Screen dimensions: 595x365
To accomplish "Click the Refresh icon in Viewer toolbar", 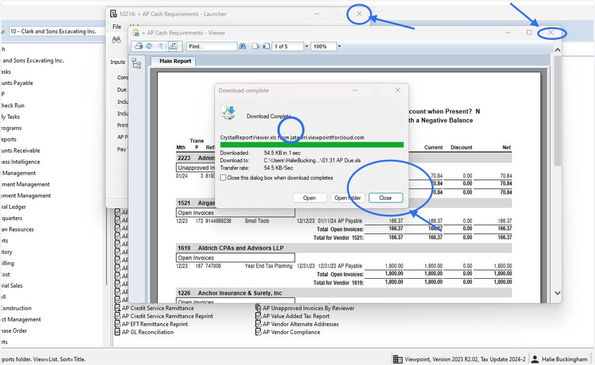I will click(x=149, y=46).
